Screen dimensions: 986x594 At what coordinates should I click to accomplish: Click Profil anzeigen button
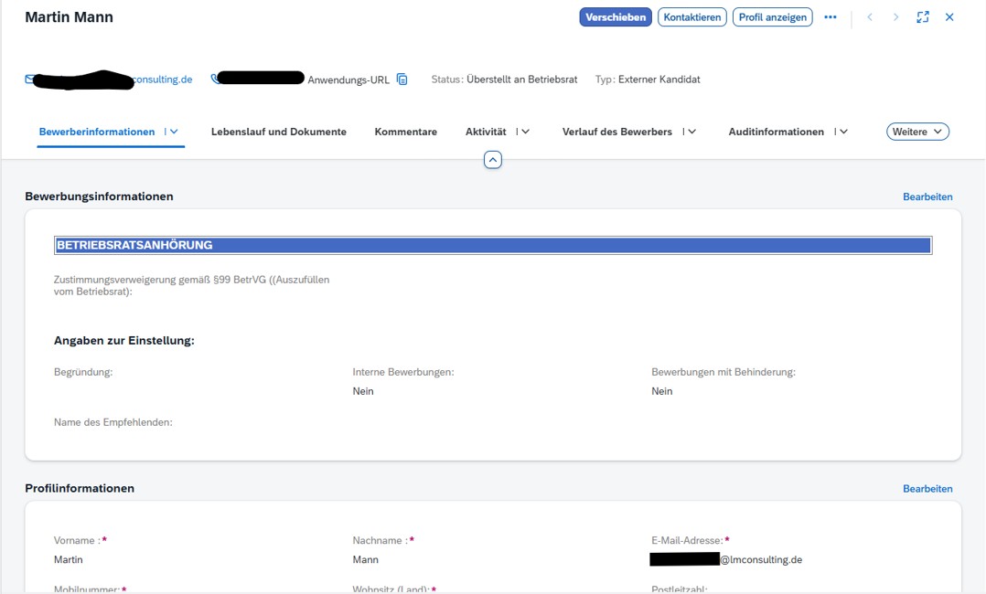(x=772, y=17)
